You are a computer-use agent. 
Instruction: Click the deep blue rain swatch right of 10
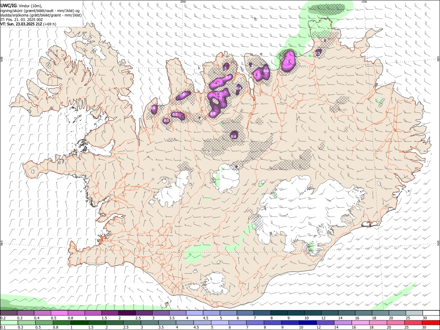click(307, 322)
